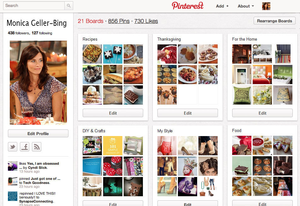Click the user avatar in header
The image size is (300, 206).
(266, 6)
